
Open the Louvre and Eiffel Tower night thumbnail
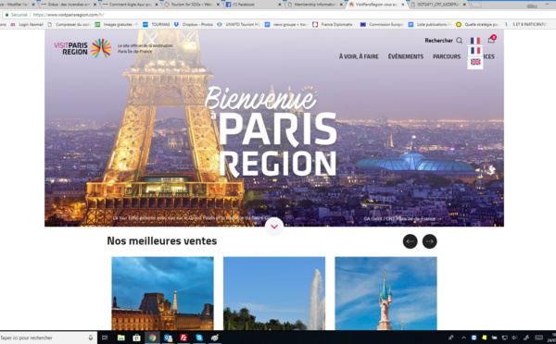point(162,293)
